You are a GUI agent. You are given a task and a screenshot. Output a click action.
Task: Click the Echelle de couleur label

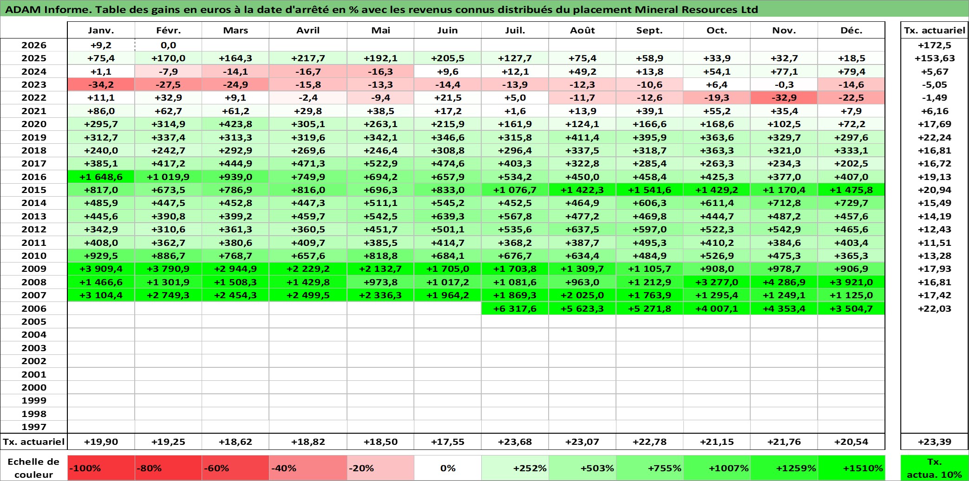tap(33, 468)
